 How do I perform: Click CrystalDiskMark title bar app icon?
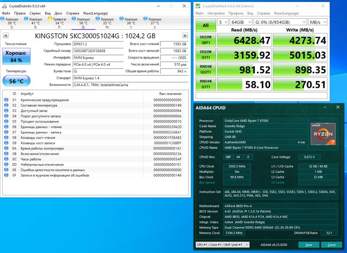(x=198, y=6)
